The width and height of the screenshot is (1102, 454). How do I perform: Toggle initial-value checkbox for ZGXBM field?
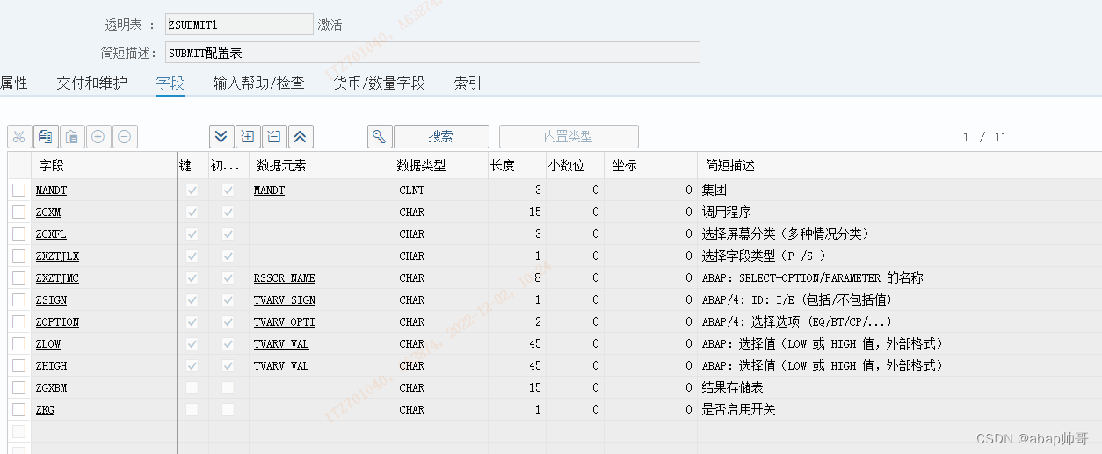tap(228, 387)
